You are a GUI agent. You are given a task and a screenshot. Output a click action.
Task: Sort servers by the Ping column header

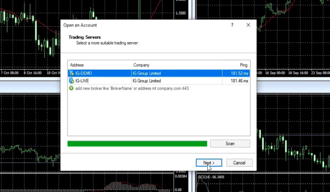[244, 65]
